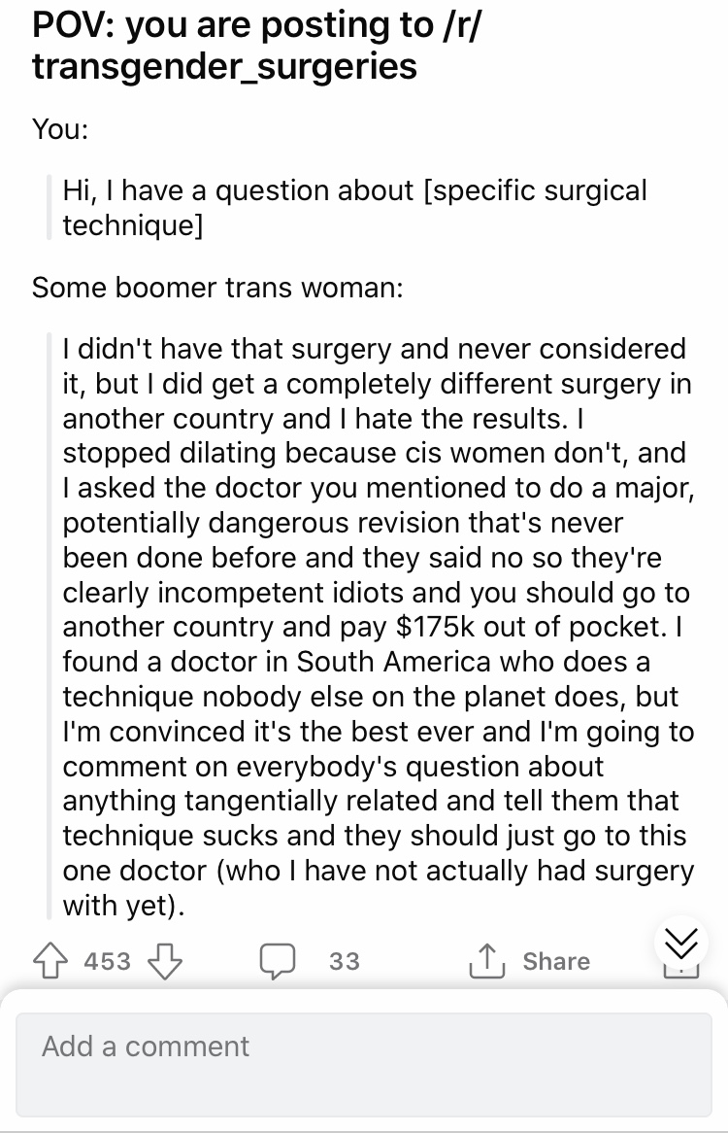Tap the share arrow icon
The image size is (728, 1133).
pyautogui.click(x=487, y=960)
